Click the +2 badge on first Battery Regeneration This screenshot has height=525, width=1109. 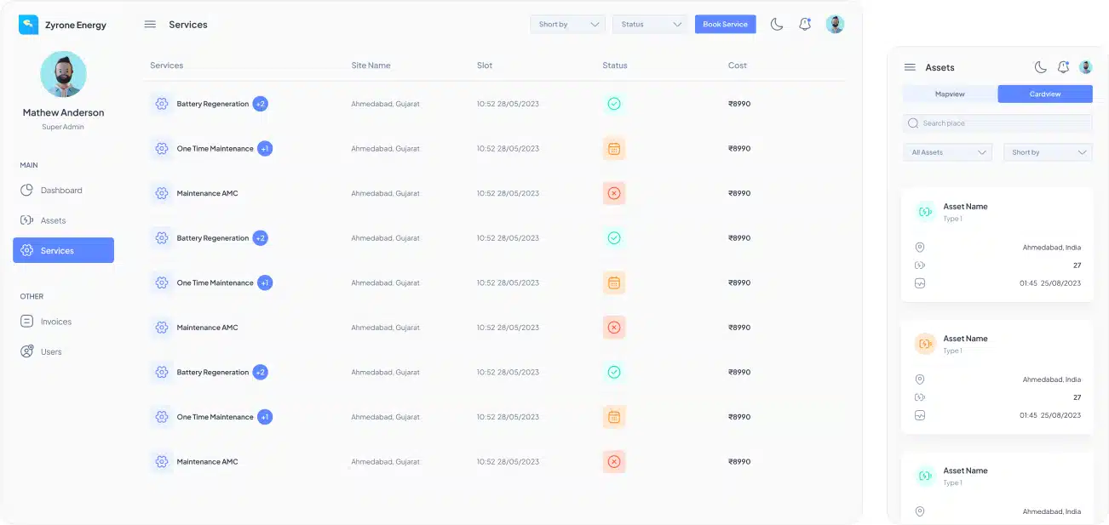[x=260, y=104]
